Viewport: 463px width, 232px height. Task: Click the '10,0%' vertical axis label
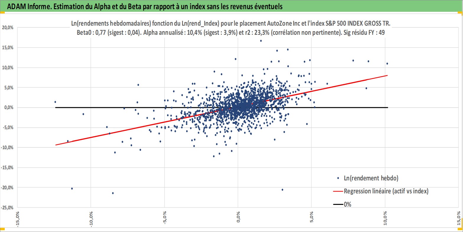tap(7, 68)
